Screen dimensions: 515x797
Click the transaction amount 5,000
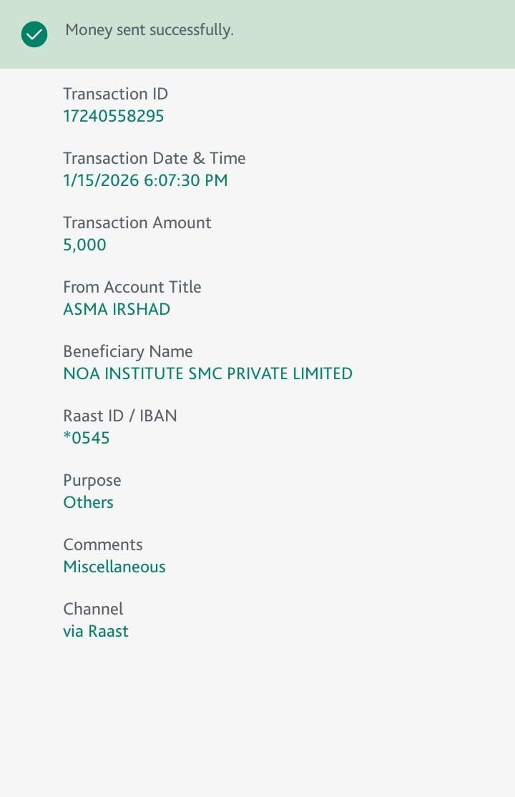click(x=84, y=245)
